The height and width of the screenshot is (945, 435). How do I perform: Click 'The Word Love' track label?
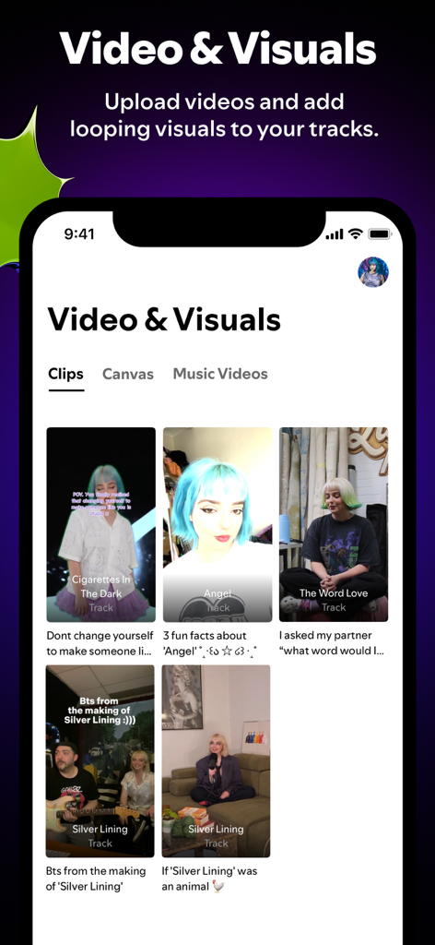click(x=334, y=593)
